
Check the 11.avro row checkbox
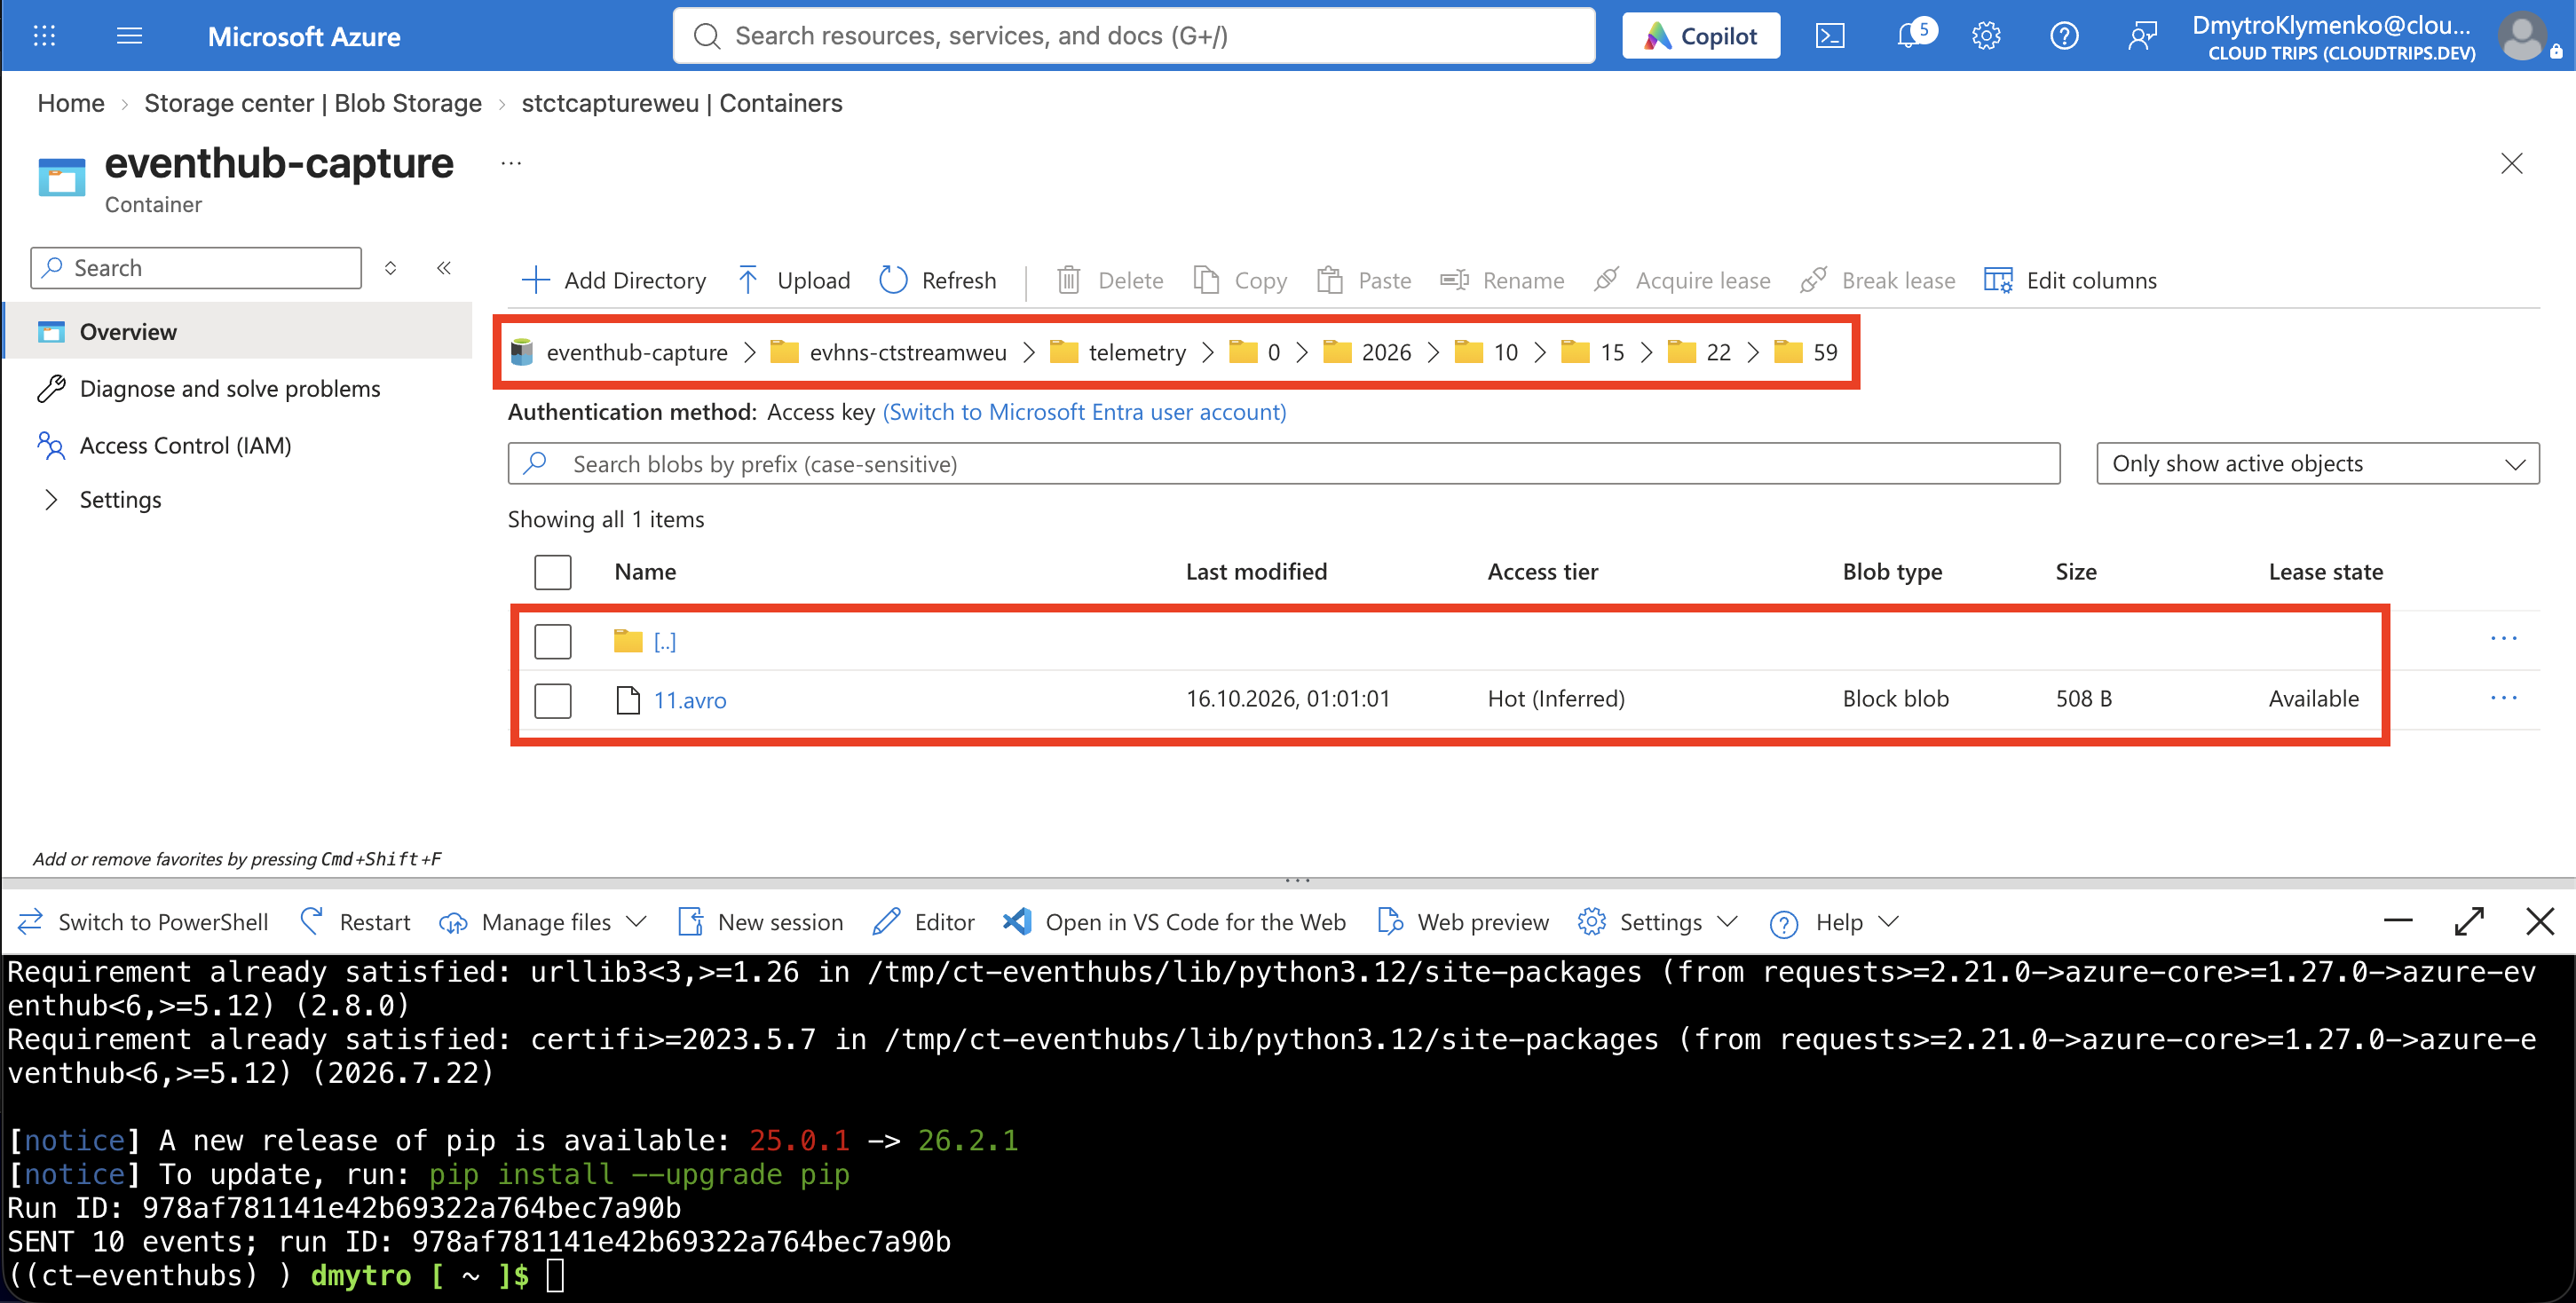(552, 700)
